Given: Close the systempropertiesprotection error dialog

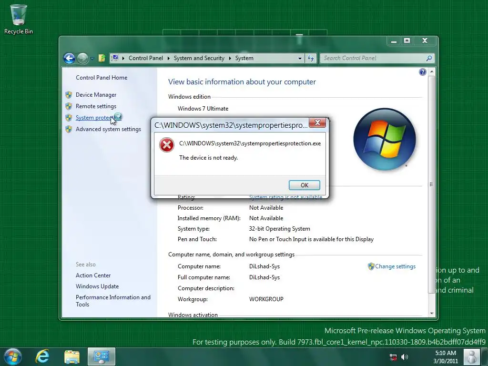Looking at the screenshot, I should (317, 122).
